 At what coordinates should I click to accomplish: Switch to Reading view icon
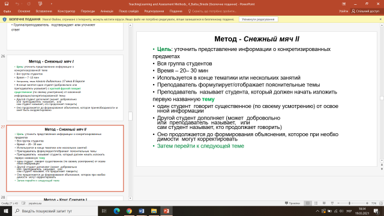[324, 203]
